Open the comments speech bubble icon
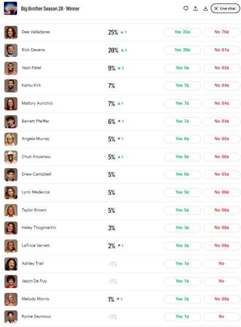The image size is (241, 327). coord(186,8)
